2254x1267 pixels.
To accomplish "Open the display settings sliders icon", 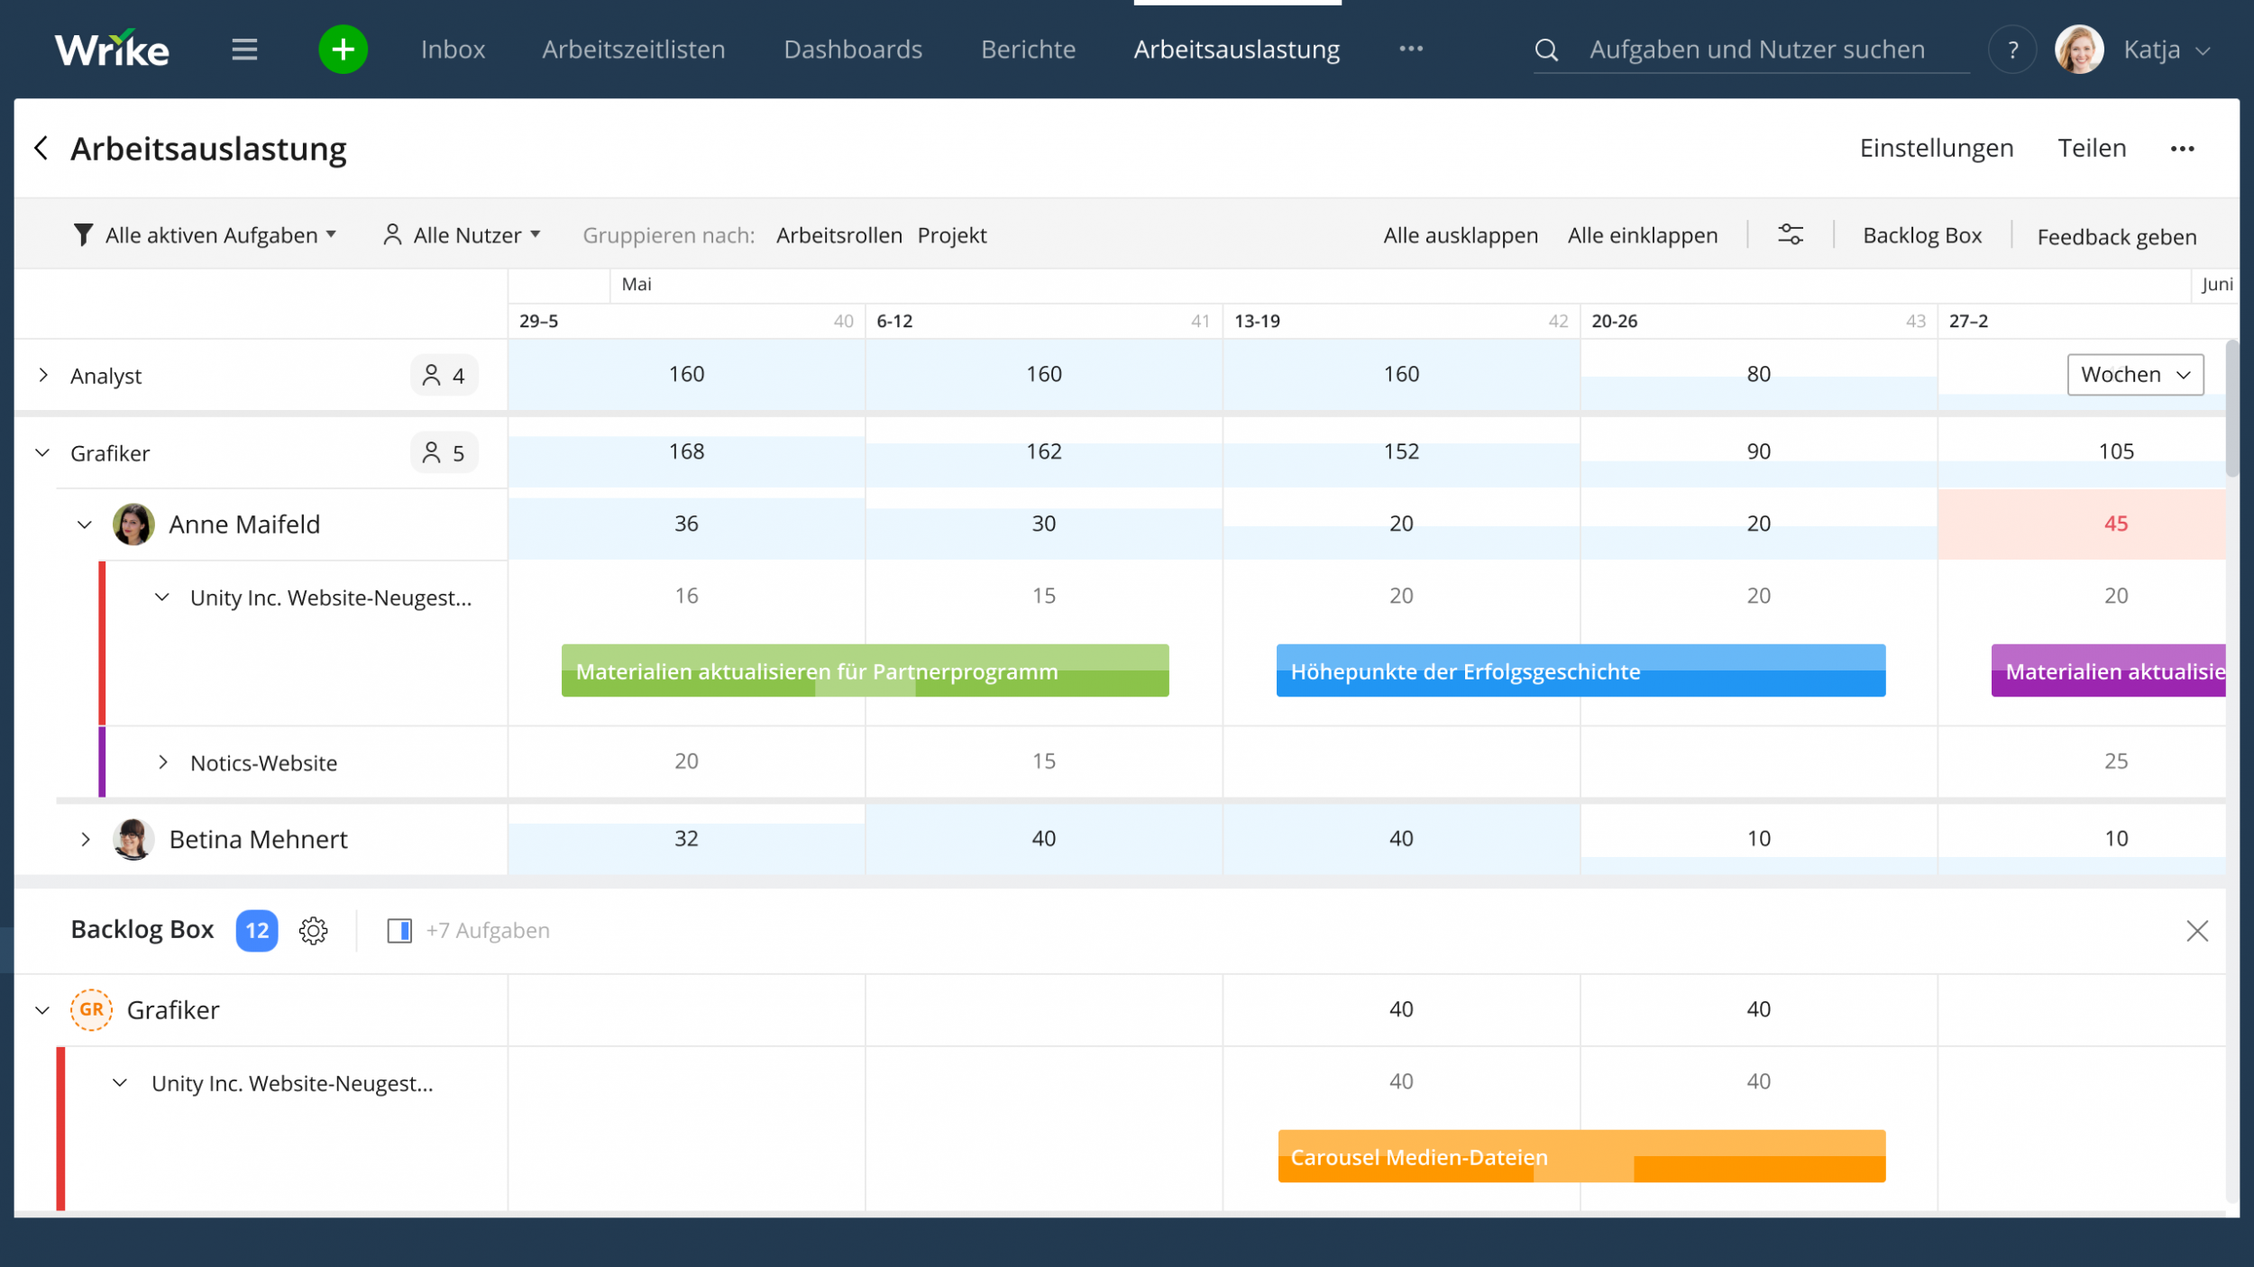I will pos(1790,234).
